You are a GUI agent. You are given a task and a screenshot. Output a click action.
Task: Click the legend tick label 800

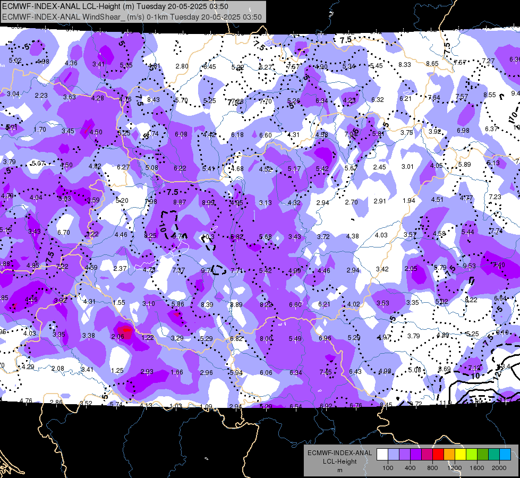[432, 468]
